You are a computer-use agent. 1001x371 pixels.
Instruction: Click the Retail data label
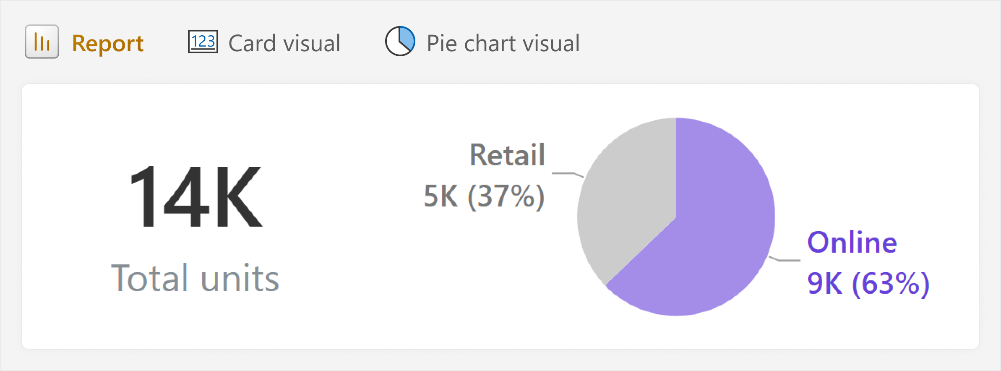(x=507, y=154)
